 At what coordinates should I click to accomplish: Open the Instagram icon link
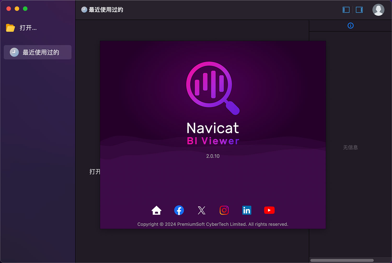point(224,210)
